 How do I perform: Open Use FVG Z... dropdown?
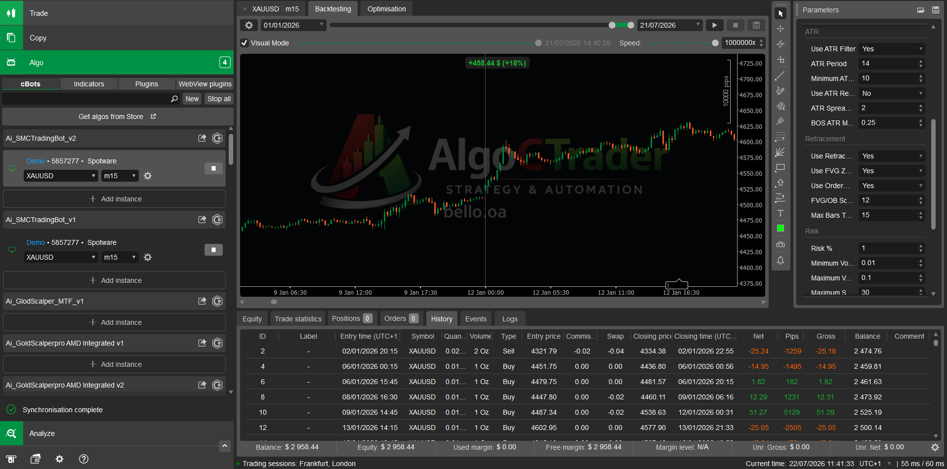(x=892, y=171)
